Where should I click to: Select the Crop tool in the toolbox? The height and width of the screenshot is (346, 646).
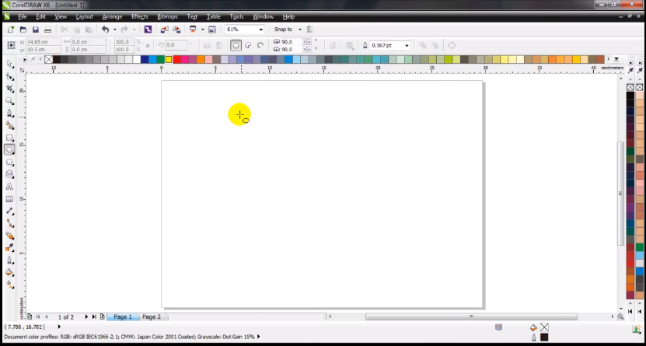point(10,89)
